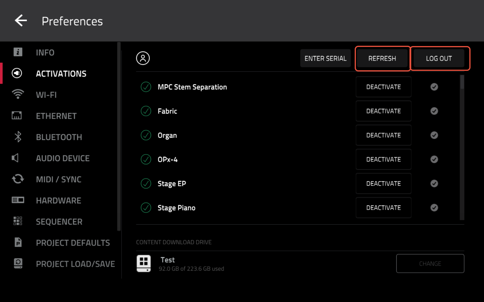484x302 pixels.
Task: Click green check icon beside Organ
Action: [x=146, y=135]
